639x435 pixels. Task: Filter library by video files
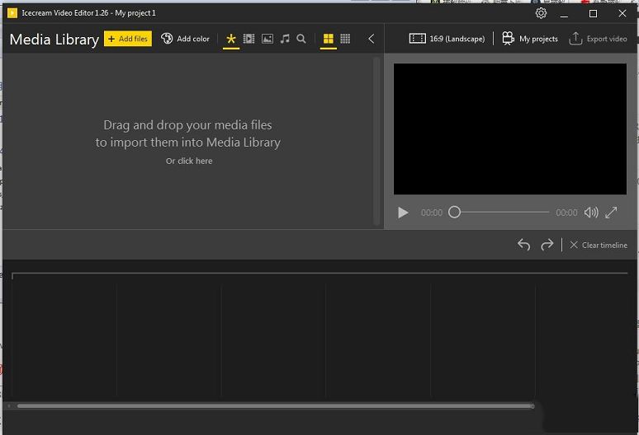(x=248, y=39)
